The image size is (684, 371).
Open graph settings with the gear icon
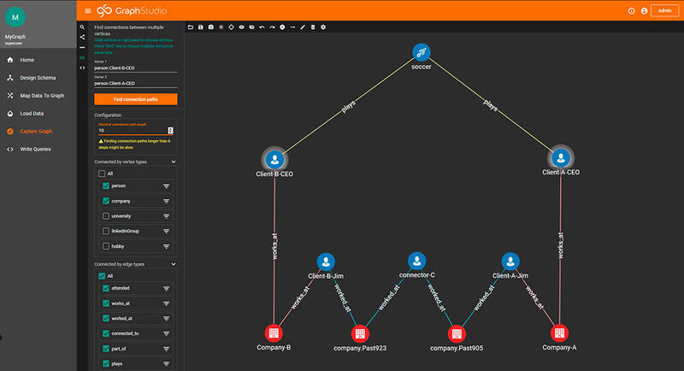tap(322, 27)
